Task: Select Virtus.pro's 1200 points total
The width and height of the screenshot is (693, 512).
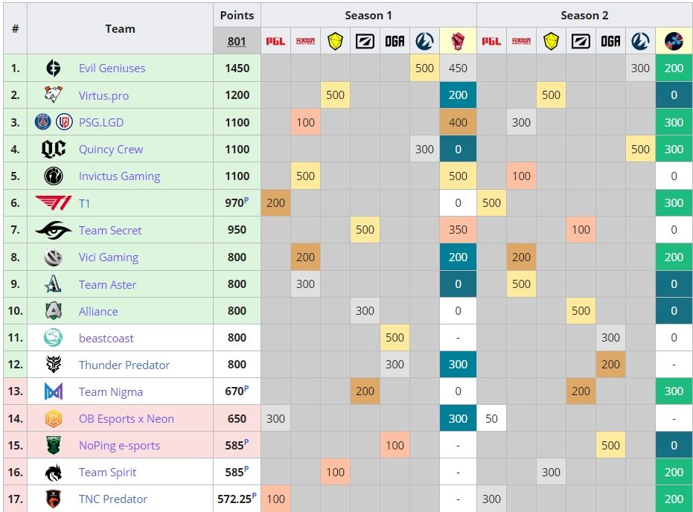Action: (x=237, y=95)
